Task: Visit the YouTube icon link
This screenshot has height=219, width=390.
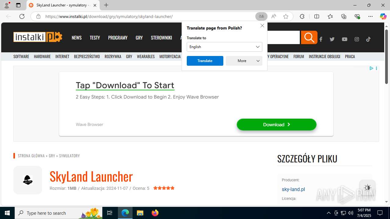Action: [x=345, y=39]
